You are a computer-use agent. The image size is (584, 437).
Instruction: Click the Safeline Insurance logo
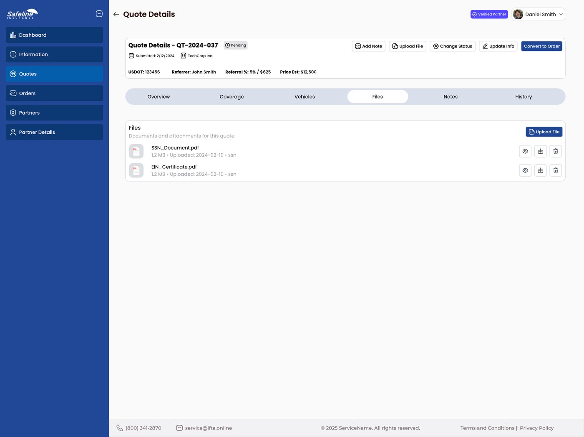(23, 14)
